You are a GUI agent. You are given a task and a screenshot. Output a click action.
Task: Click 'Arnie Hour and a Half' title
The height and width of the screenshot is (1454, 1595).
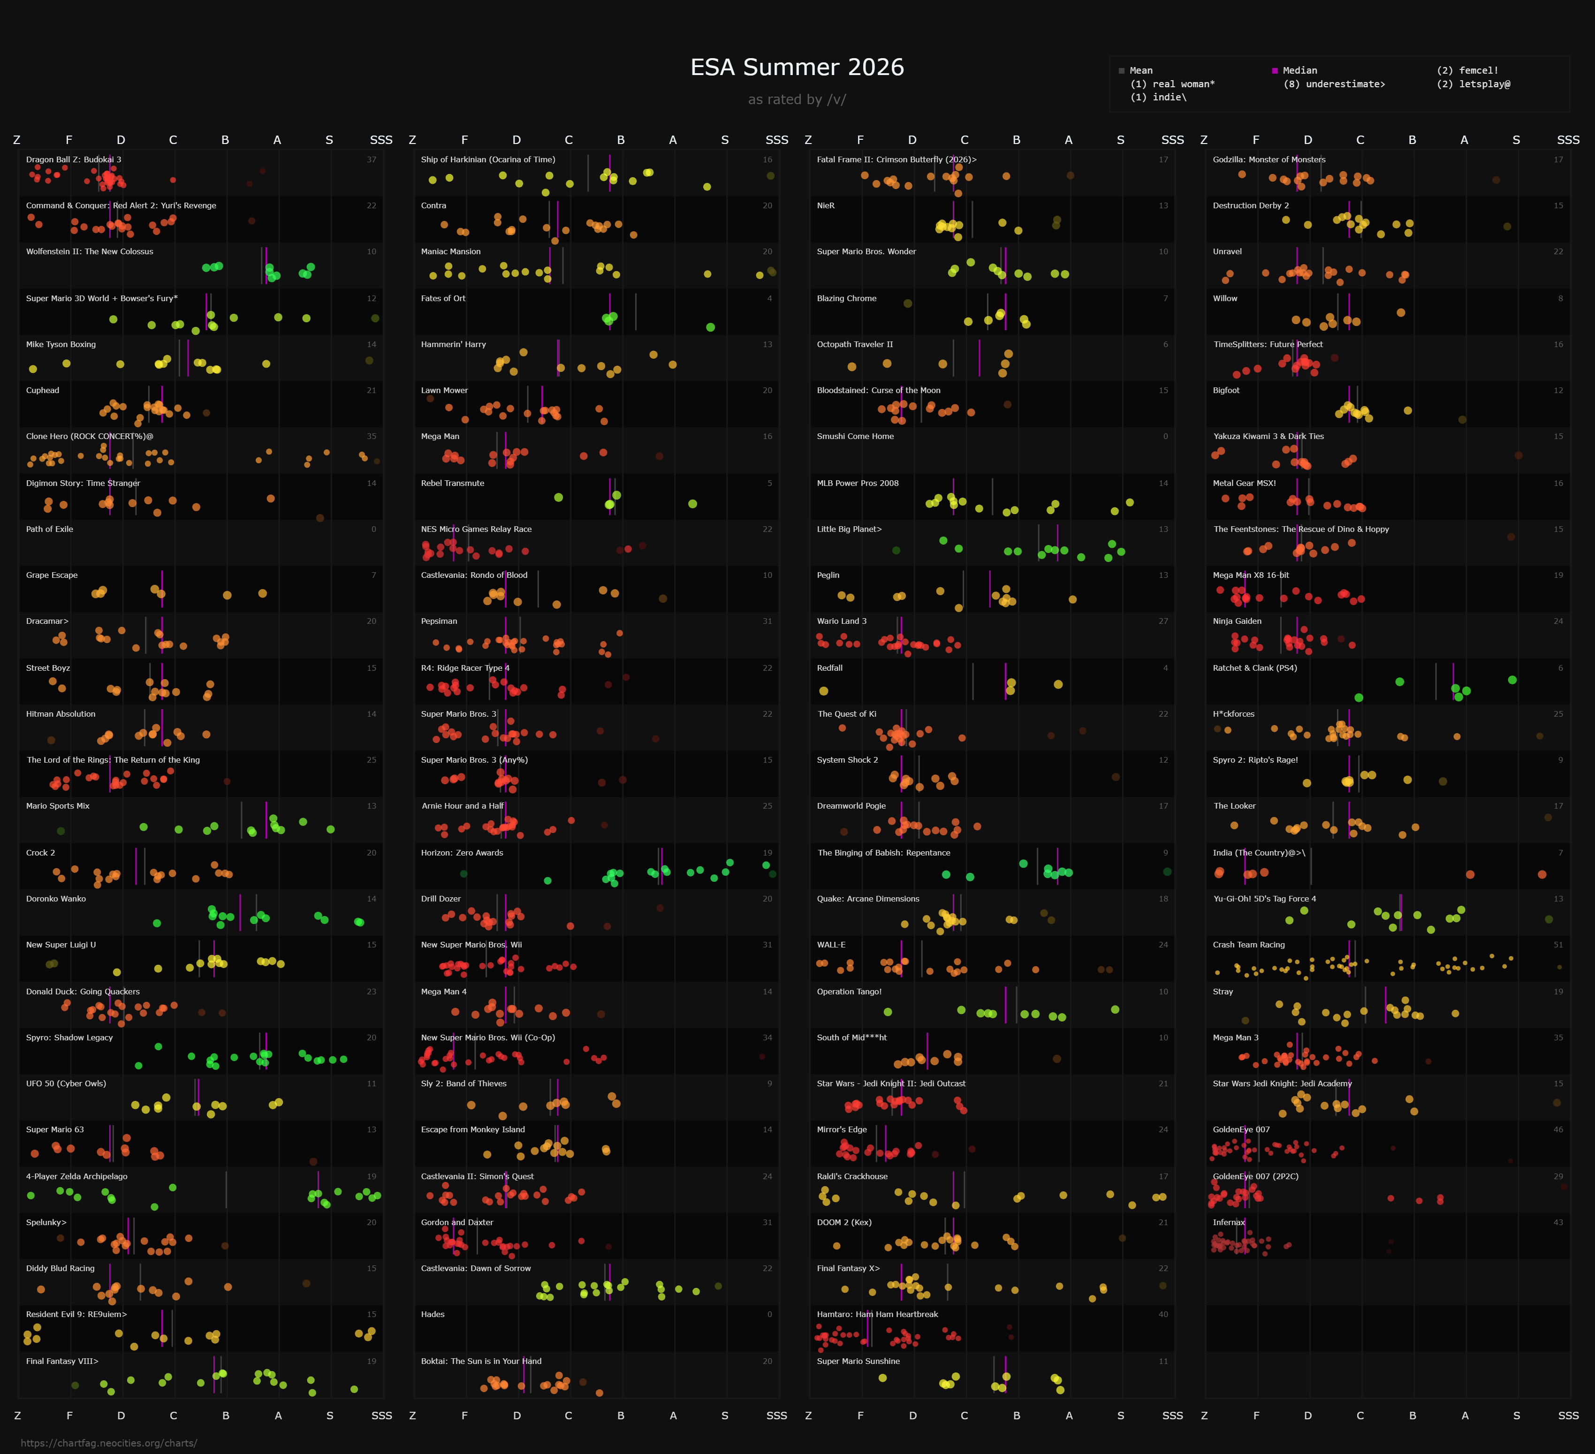pyautogui.click(x=463, y=806)
